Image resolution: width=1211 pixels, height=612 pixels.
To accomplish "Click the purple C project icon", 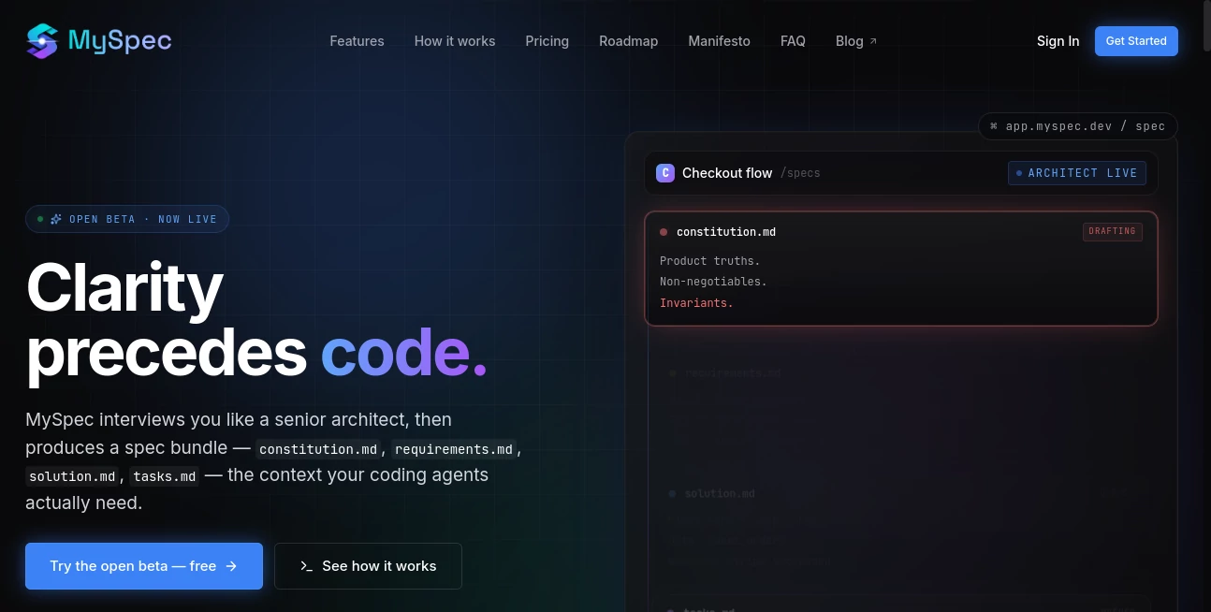I will [665, 173].
